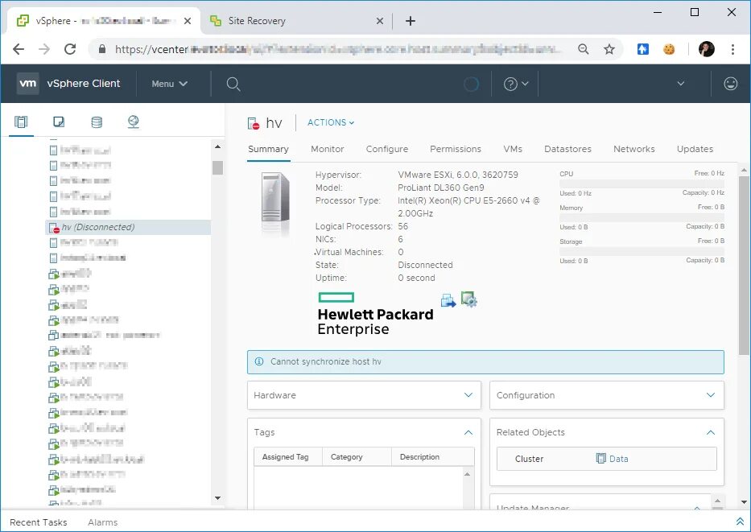Collapse the Tags panel
The image size is (751, 532).
468,432
